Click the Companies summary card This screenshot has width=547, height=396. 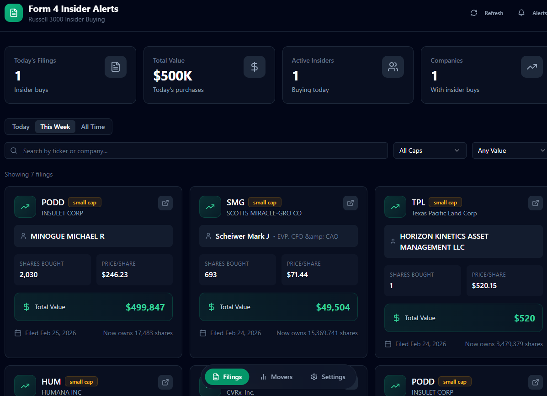tap(484, 75)
